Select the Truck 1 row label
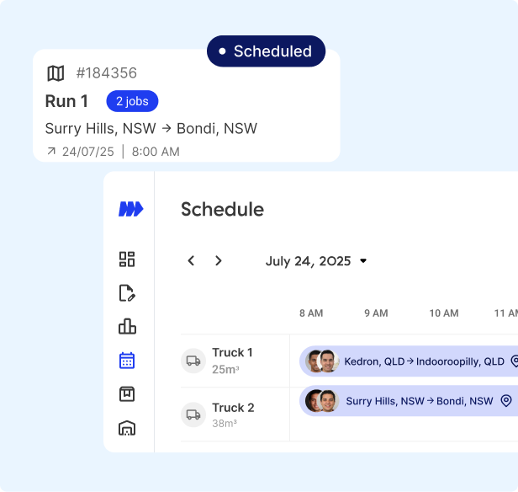Screen dimensions: 518x492 [x=232, y=353]
